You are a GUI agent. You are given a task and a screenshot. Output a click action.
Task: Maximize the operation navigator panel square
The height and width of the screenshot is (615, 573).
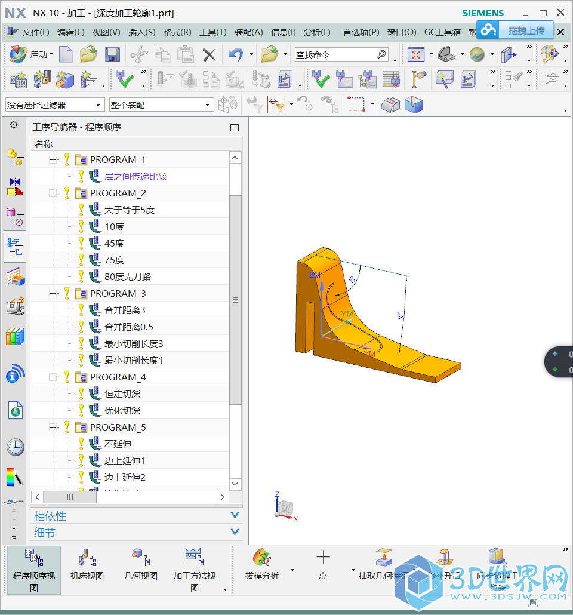(235, 127)
